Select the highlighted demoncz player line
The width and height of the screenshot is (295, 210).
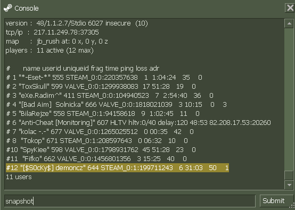[117, 167]
